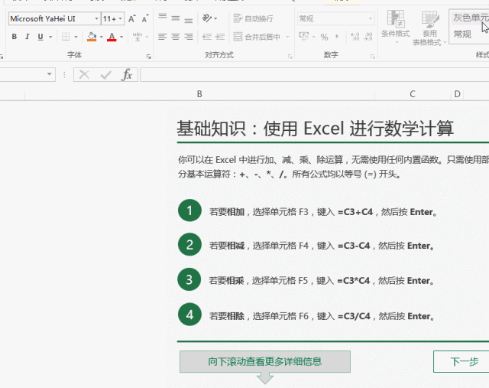Center text horizontally
The width and height of the screenshot is (489, 388).
pyautogui.click(x=176, y=37)
